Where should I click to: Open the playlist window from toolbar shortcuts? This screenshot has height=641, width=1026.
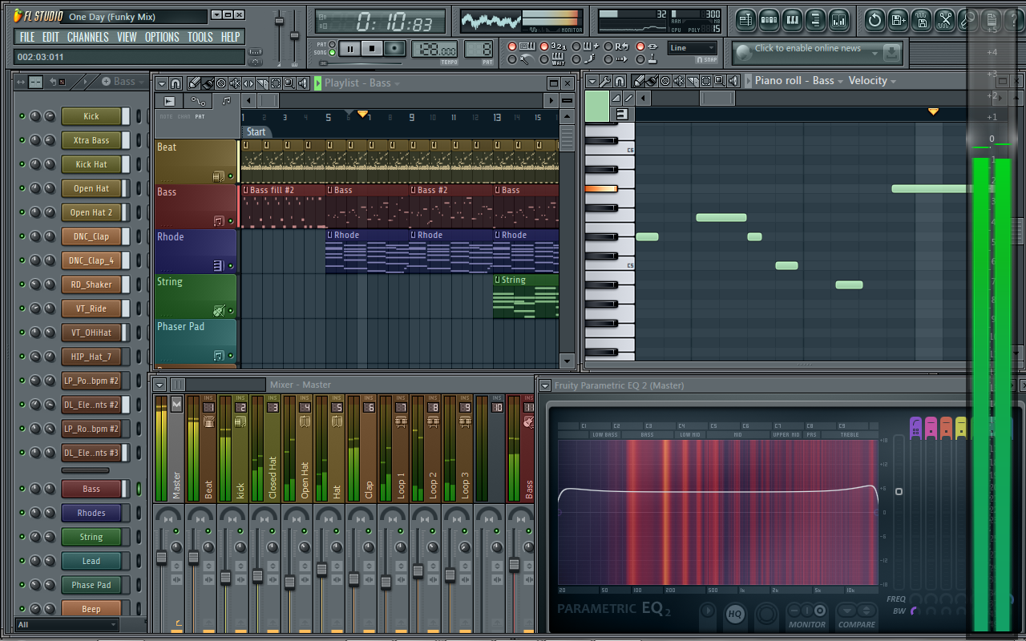745,19
